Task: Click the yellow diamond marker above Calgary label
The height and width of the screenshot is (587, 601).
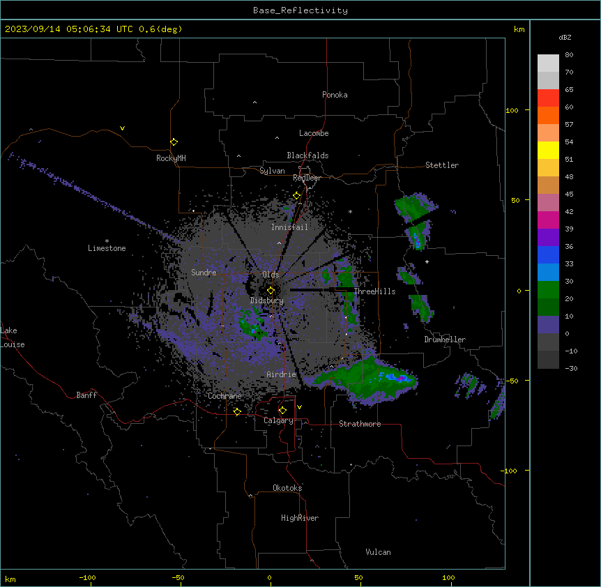Action: tap(282, 411)
